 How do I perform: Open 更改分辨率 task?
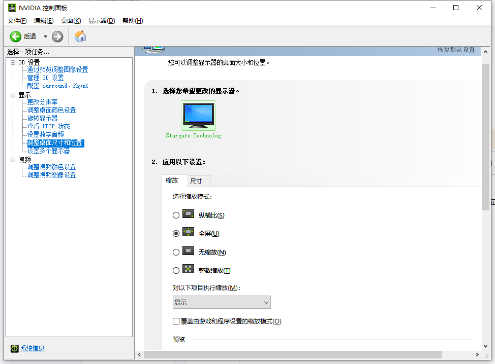tap(42, 102)
